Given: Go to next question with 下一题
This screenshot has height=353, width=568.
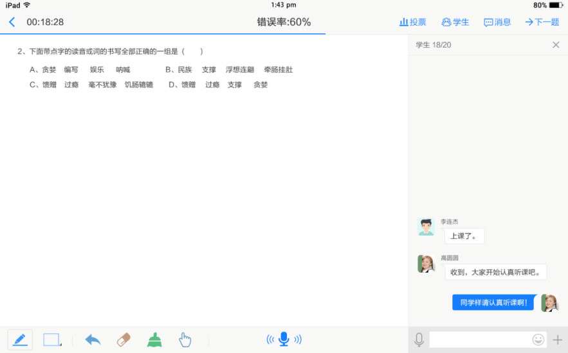Looking at the screenshot, I should click(542, 22).
